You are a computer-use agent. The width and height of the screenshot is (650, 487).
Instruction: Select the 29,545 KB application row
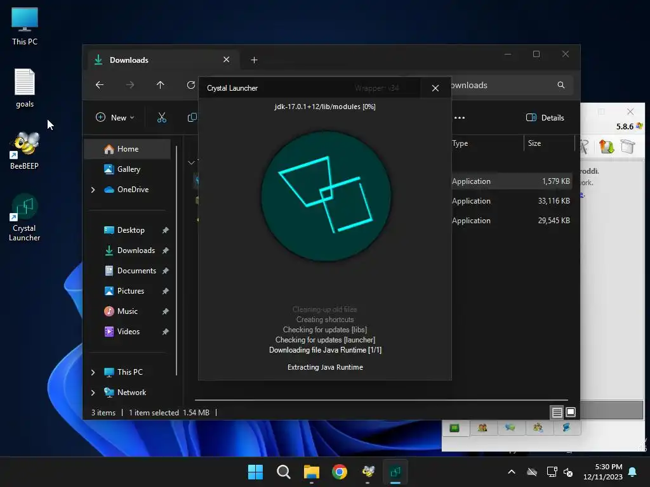[512, 221]
